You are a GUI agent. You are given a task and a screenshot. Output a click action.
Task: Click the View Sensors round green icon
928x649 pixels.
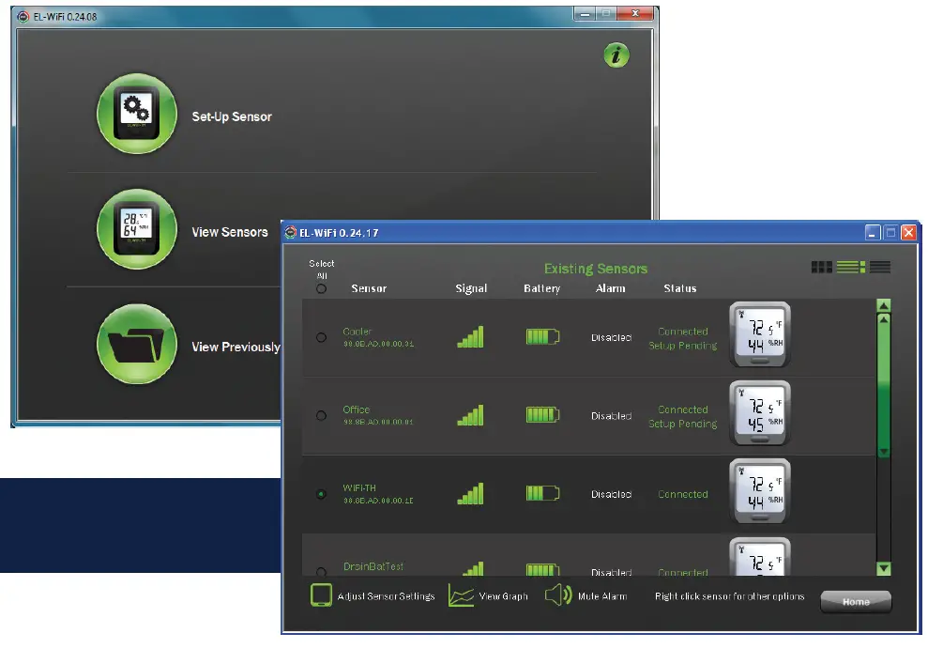(x=137, y=229)
